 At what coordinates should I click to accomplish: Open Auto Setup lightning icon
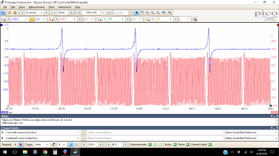(9, 12)
